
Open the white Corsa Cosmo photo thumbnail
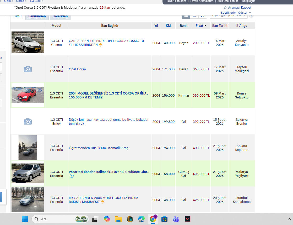[28, 42]
